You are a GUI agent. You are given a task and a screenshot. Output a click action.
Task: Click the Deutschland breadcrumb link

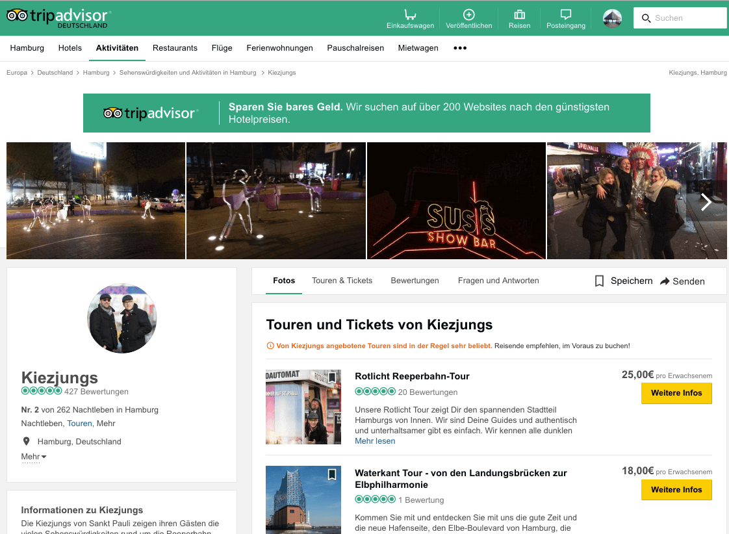55,73
